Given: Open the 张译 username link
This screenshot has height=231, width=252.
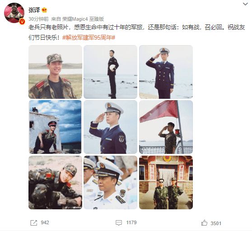Looking at the screenshot, I should click(34, 10).
